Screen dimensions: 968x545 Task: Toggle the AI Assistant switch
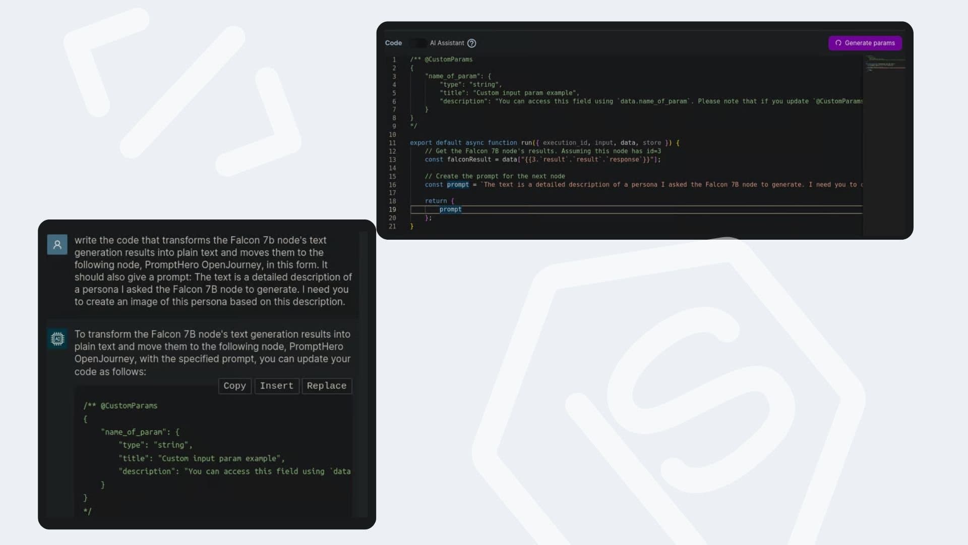pyautogui.click(x=418, y=43)
